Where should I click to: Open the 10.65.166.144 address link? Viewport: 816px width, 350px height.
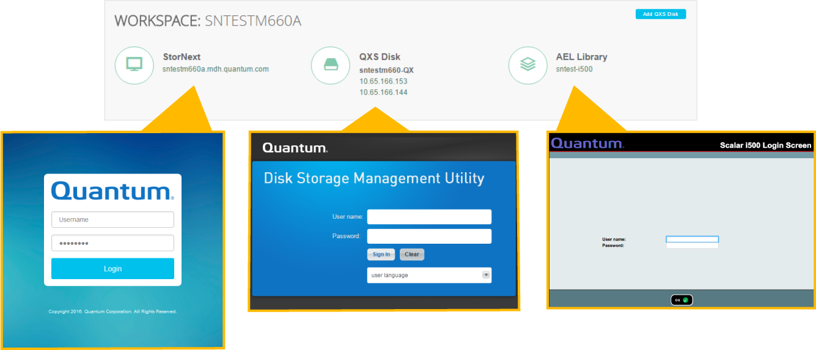pyautogui.click(x=383, y=92)
